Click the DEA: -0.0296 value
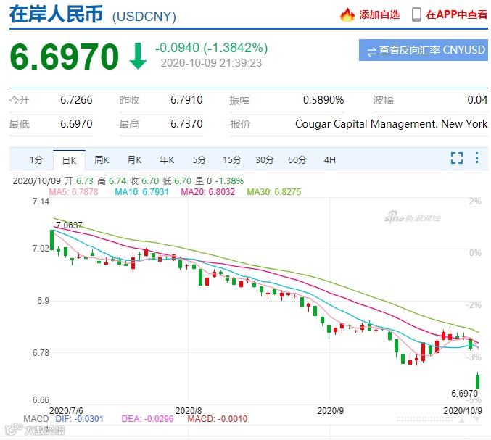The image size is (491, 440). pyautogui.click(x=147, y=419)
